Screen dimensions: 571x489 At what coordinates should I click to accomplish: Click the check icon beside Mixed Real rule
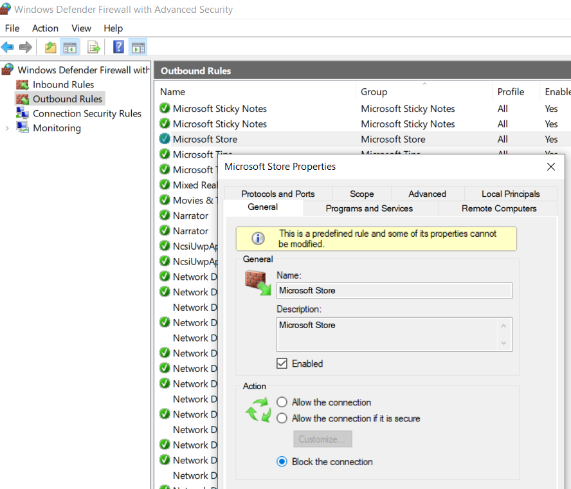165,185
